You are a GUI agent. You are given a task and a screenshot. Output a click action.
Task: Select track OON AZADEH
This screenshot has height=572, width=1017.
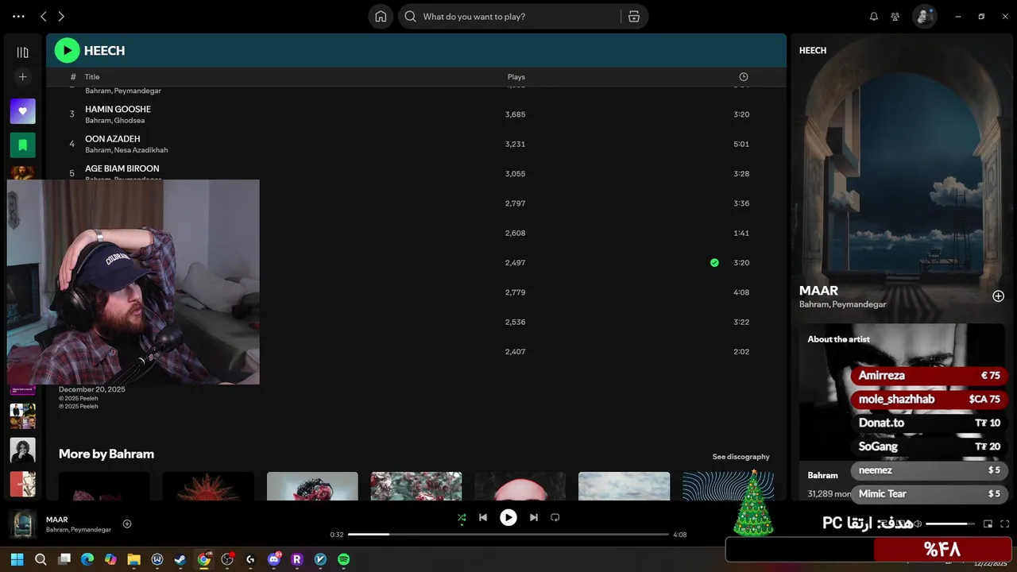(112, 139)
